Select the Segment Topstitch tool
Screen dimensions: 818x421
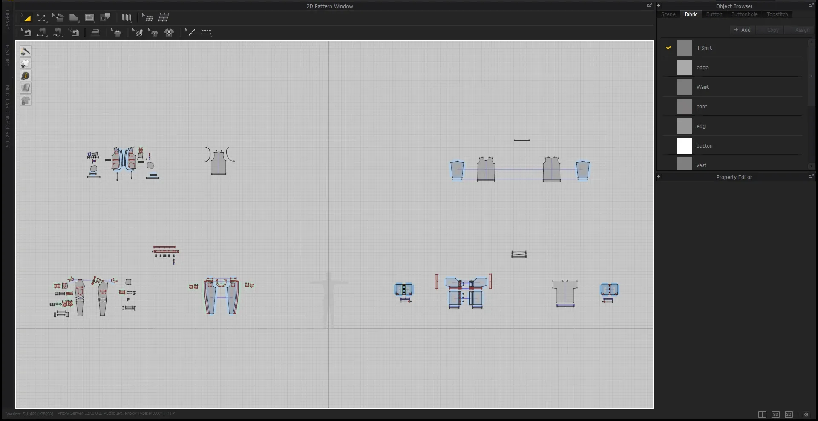click(206, 32)
